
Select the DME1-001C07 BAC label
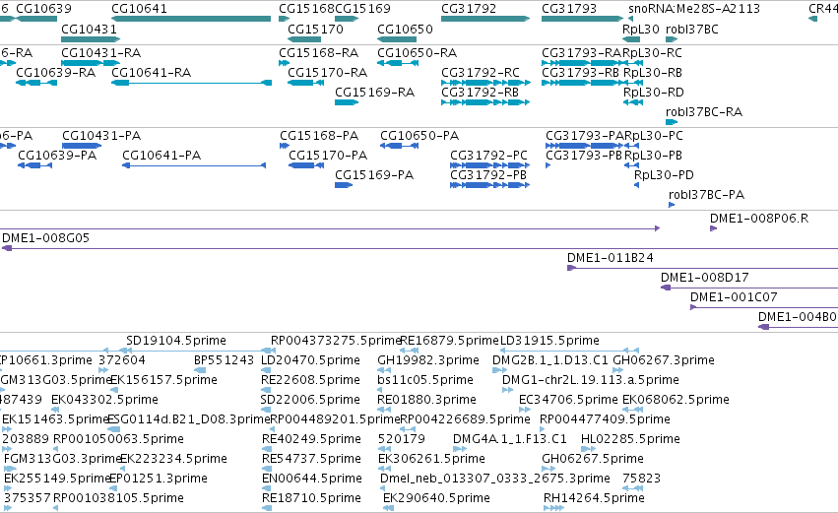(x=734, y=297)
